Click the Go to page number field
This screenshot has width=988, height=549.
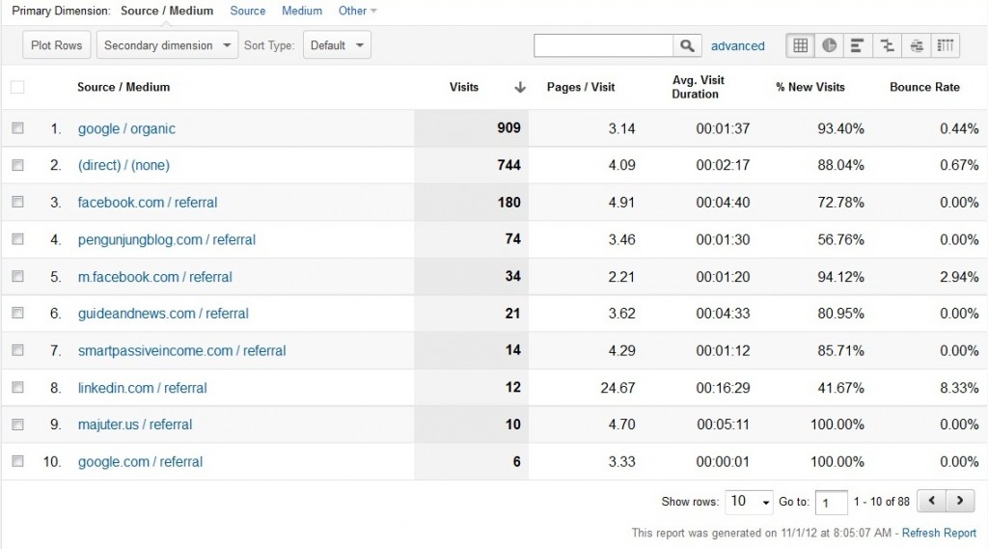pyautogui.click(x=831, y=503)
